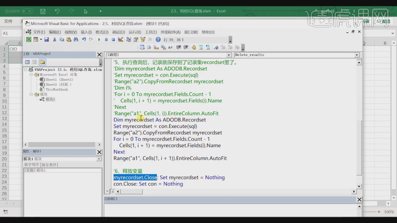Viewport: 397px width, 223px height.
Task: Click the View Microsoft Excel icon
Action: [29, 40]
